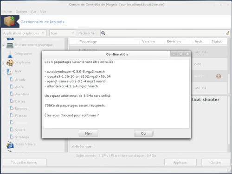Click the Quitter button
The height and width of the screenshot is (174, 232).
click(x=216, y=162)
